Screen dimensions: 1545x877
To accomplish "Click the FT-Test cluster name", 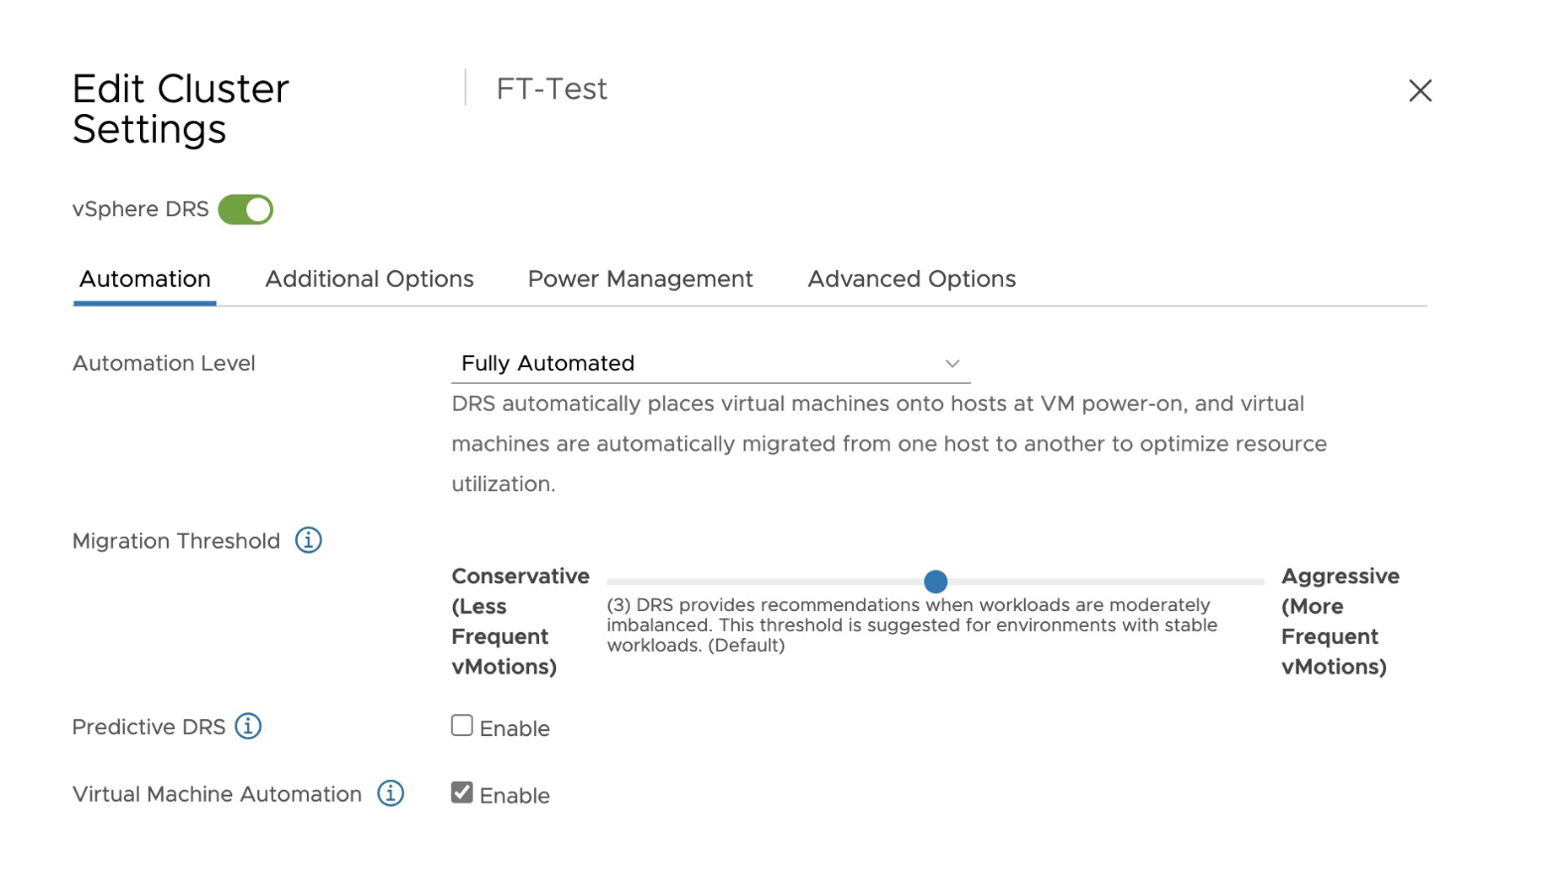I will click(x=552, y=89).
